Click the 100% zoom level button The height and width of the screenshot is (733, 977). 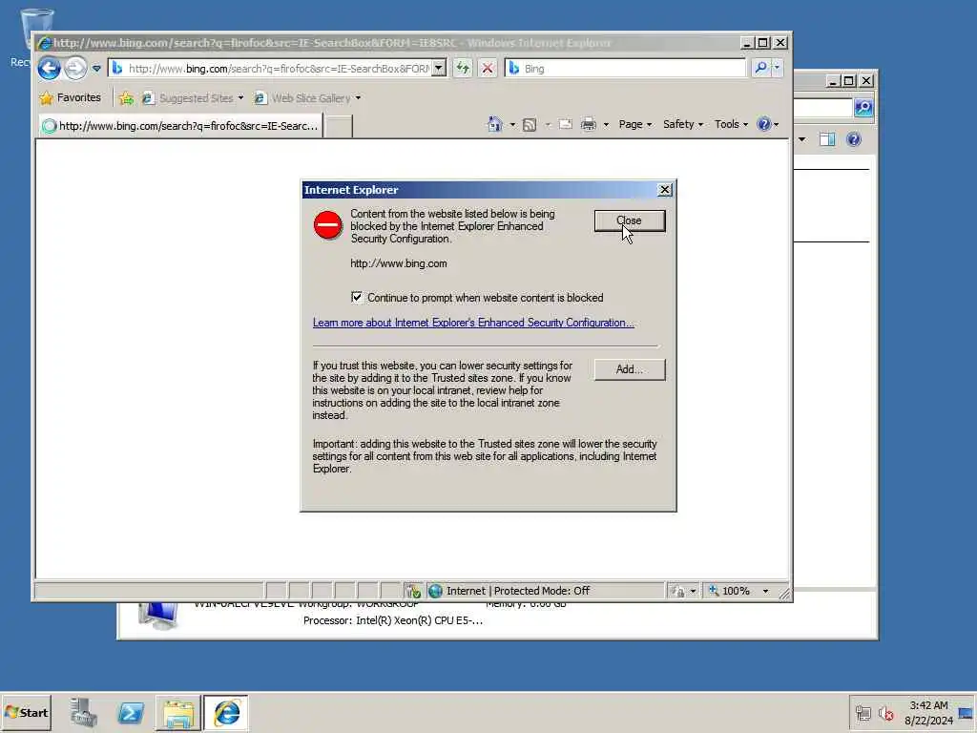pyautogui.click(x=729, y=591)
